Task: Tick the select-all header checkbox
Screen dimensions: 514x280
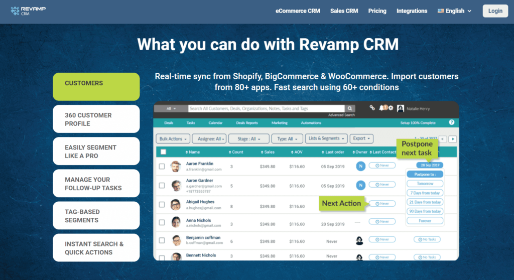Action: click(x=163, y=152)
